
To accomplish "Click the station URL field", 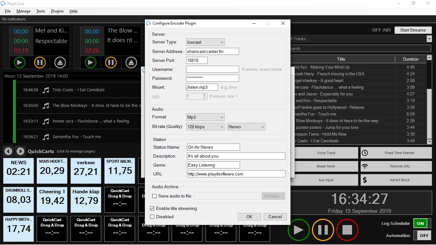I will 236,174.
